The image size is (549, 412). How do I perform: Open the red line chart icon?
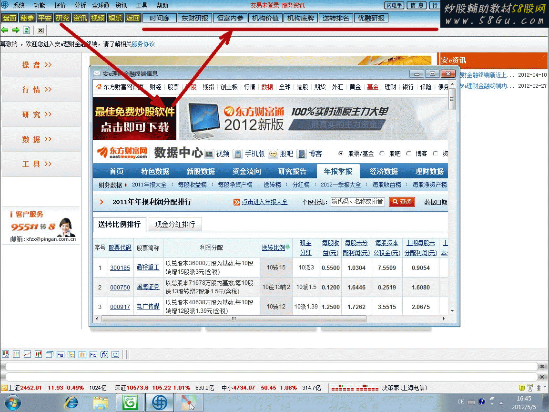27,354
